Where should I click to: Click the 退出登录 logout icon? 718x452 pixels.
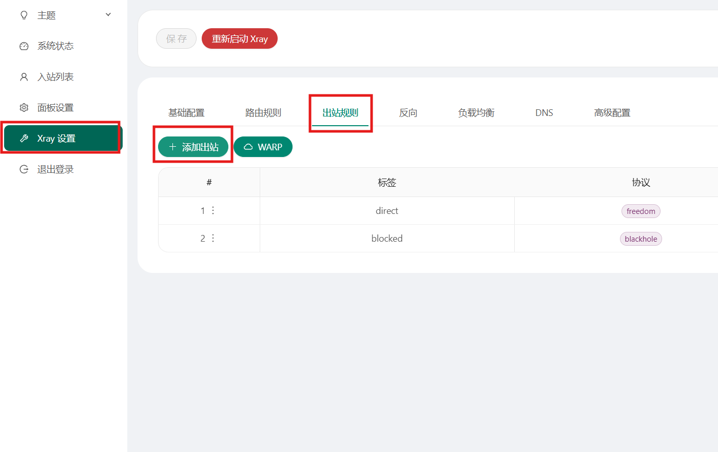coord(24,169)
